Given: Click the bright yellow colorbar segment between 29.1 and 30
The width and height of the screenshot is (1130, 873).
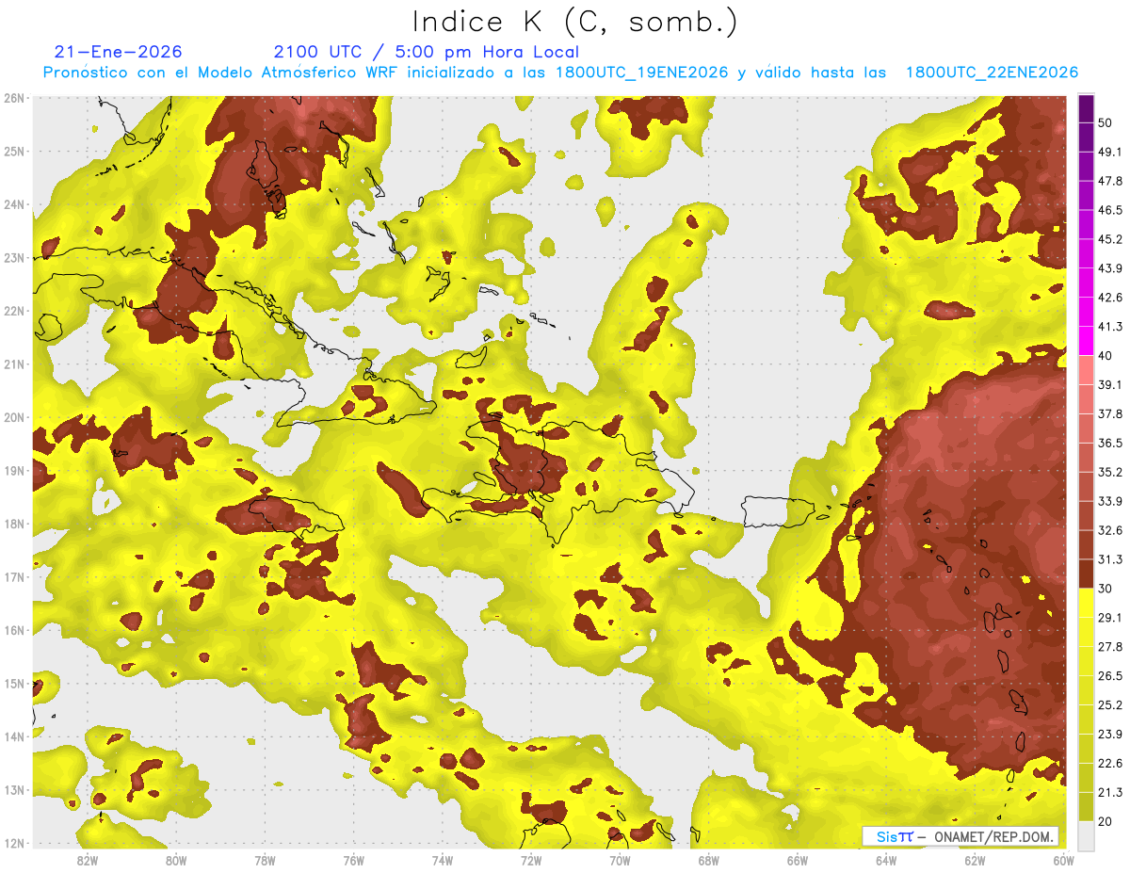Looking at the screenshot, I should click(1086, 603).
